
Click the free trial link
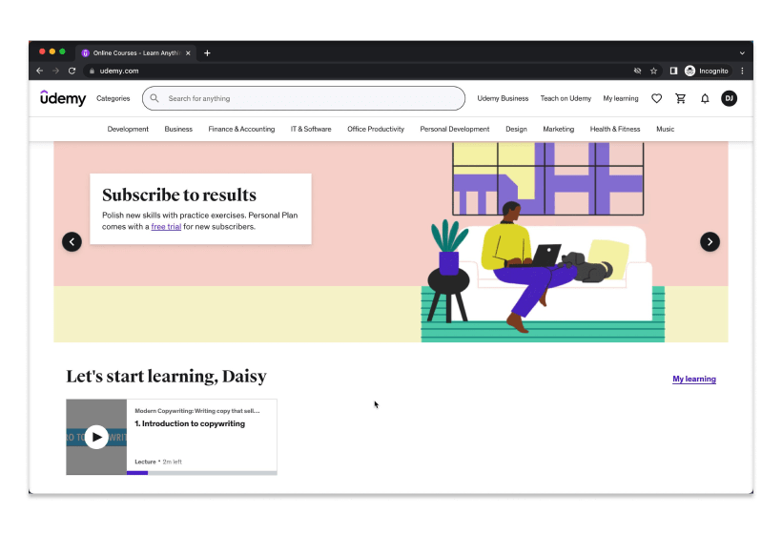pyautogui.click(x=166, y=227)
